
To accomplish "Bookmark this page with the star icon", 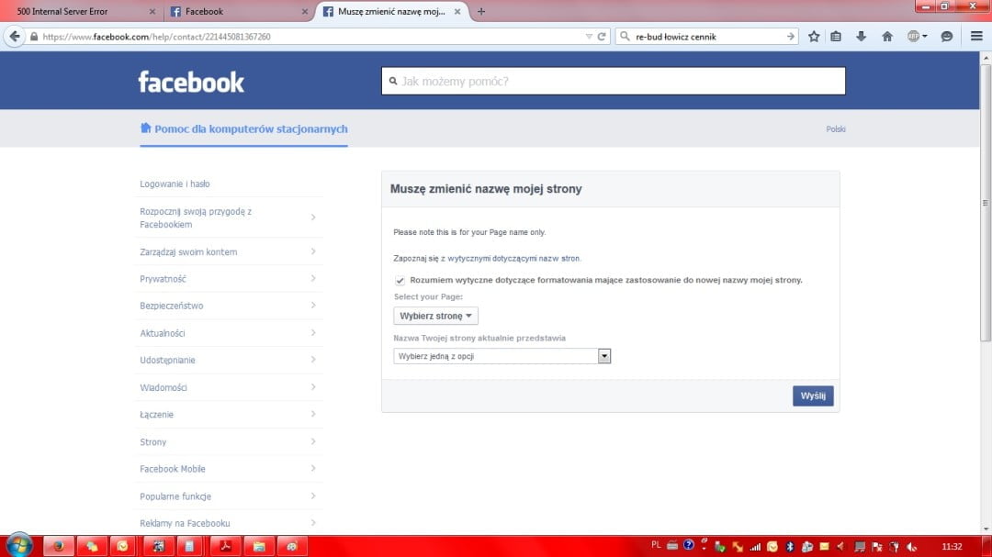I will click(x=814, y=37).
